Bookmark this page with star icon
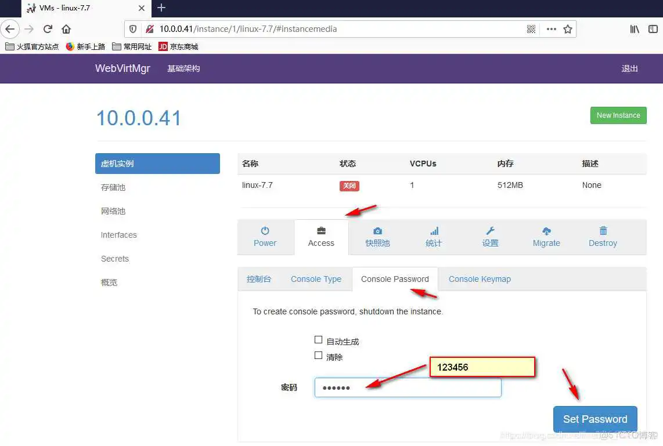This screenshot has width=663, height=446. click(x=568, y=29)
